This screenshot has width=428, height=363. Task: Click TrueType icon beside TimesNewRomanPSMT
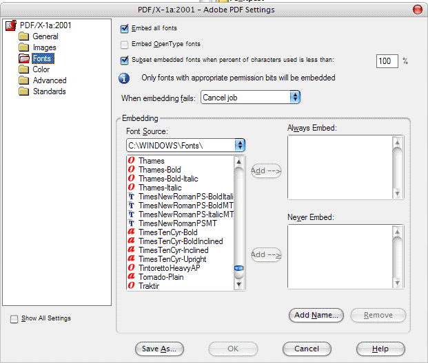click(x=131, y=223)
